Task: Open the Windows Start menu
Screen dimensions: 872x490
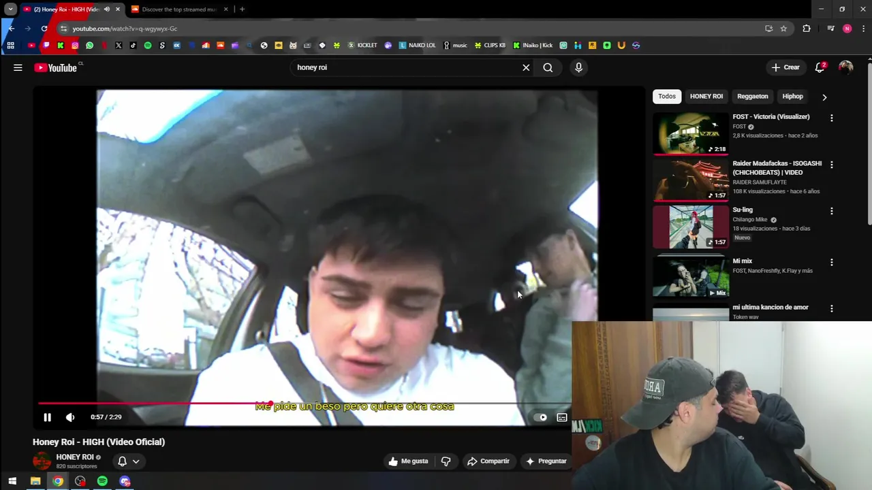Action: (12, 481)
